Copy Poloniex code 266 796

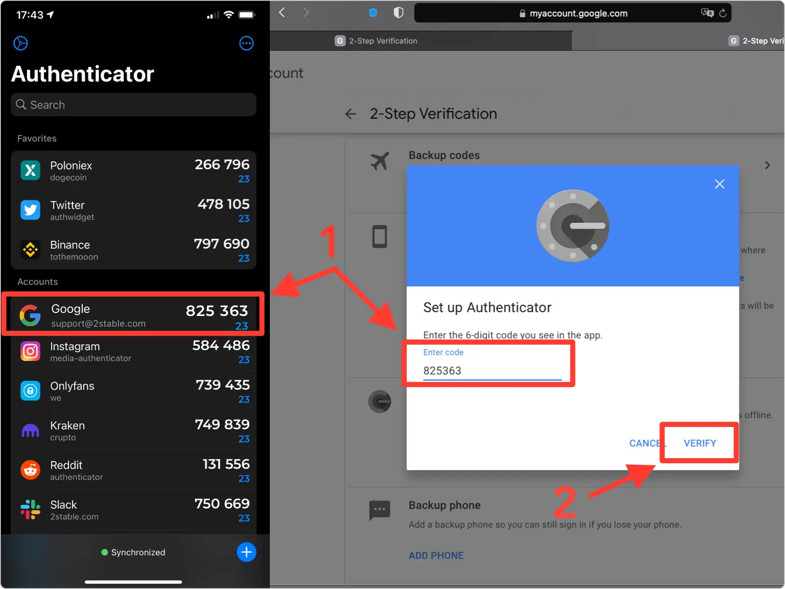(x=222, y=165)
